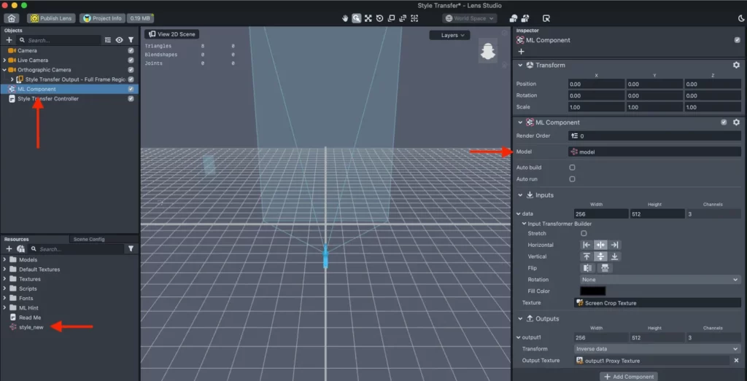Toggle dark mode moon icon

click(x=741, y=18)
